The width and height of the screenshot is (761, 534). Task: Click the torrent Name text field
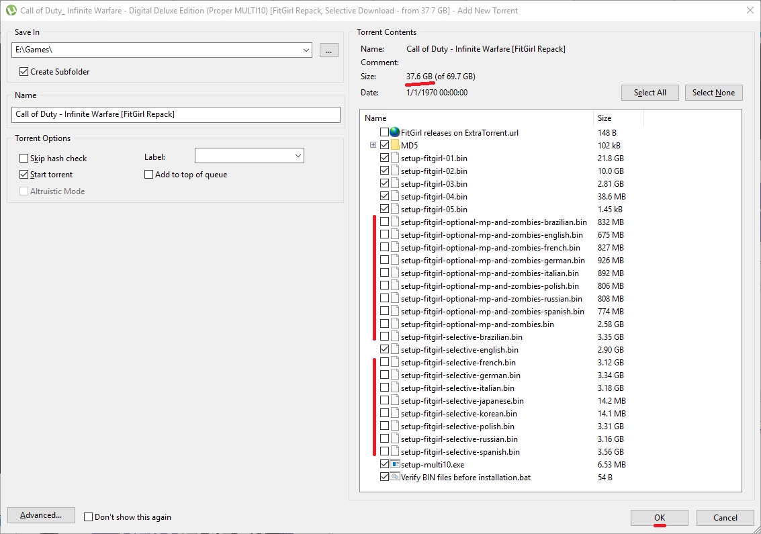tap(176, 114)
